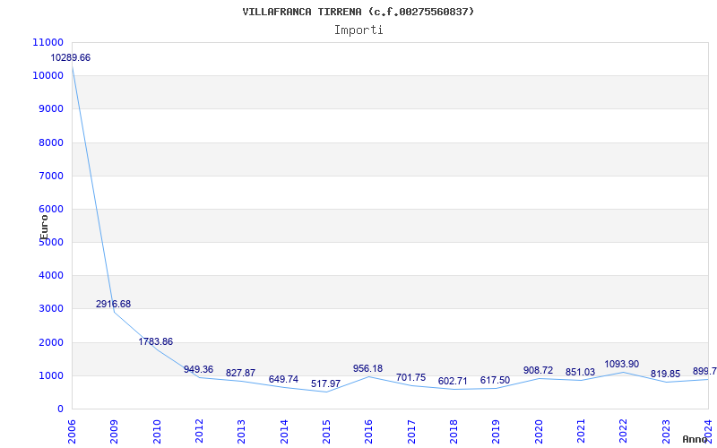Click the x-axis year 2014
The image size is (717, 448).
tap(284, 431)
